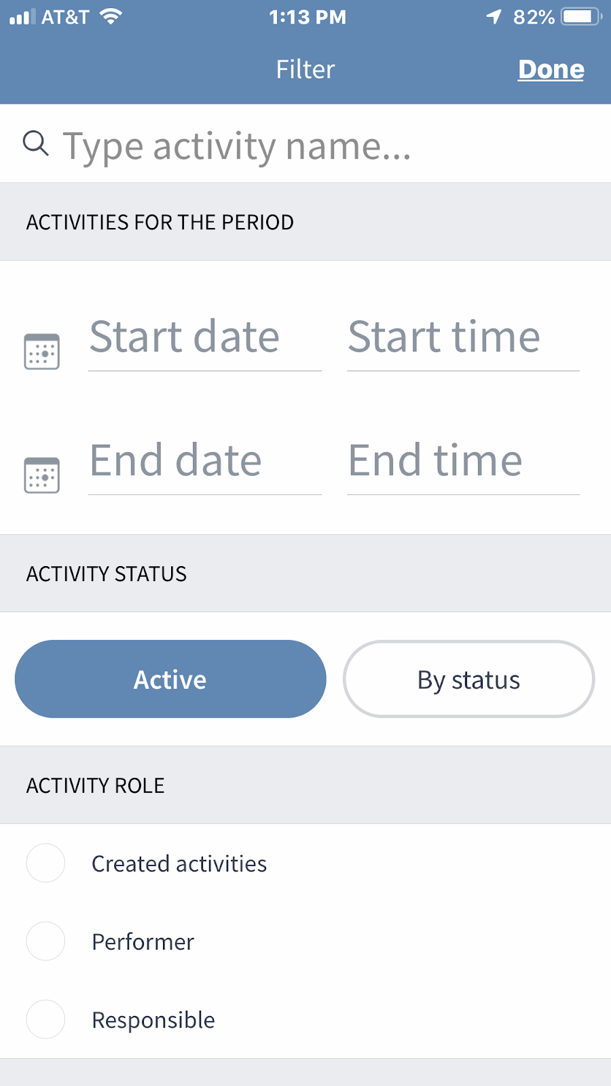Select the Performer radio button
Image resolution: width=611 pixels, height=1086 pixels.
(45, 941)
